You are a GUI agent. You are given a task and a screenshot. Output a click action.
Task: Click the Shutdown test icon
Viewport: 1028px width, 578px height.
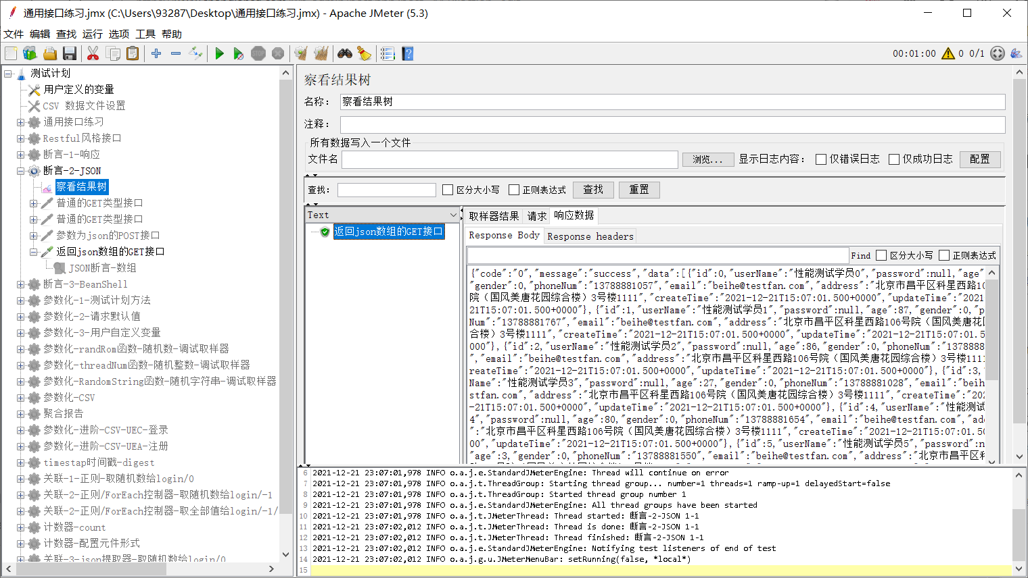277,53
